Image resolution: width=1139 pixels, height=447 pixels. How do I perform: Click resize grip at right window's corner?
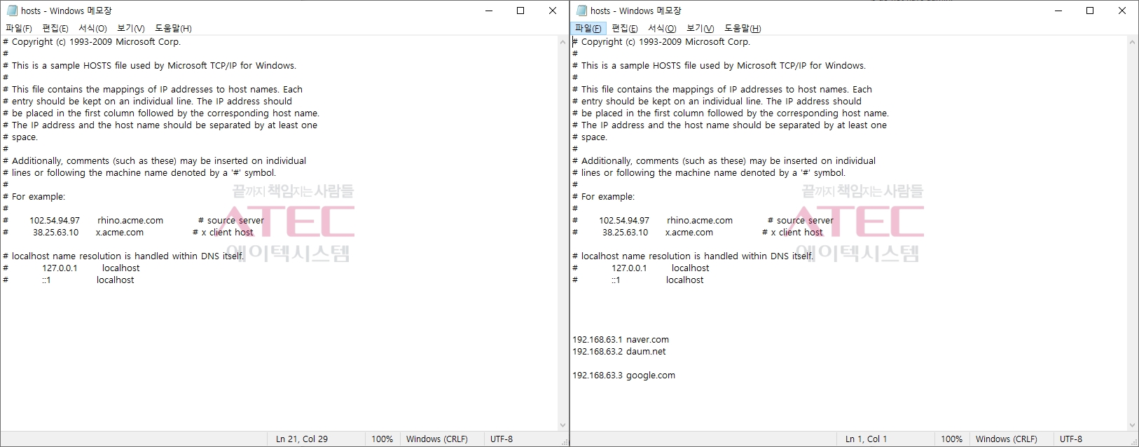click(x=1134, y=441)
